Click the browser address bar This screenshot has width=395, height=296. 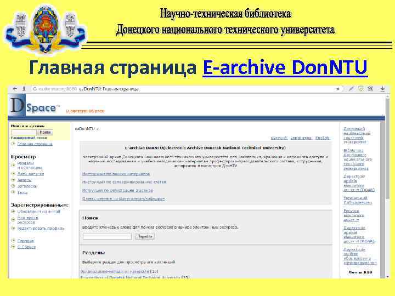pyautogui.click(x=187, y=89)
